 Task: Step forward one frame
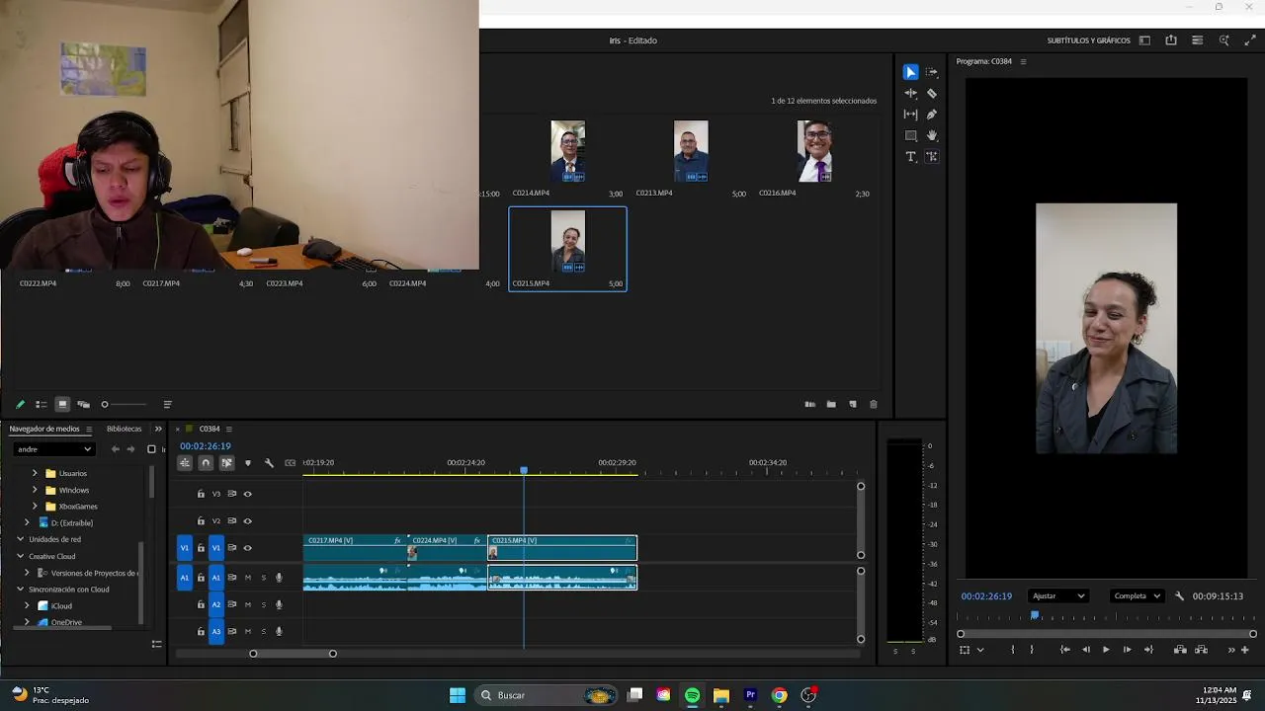(1127, 650)
